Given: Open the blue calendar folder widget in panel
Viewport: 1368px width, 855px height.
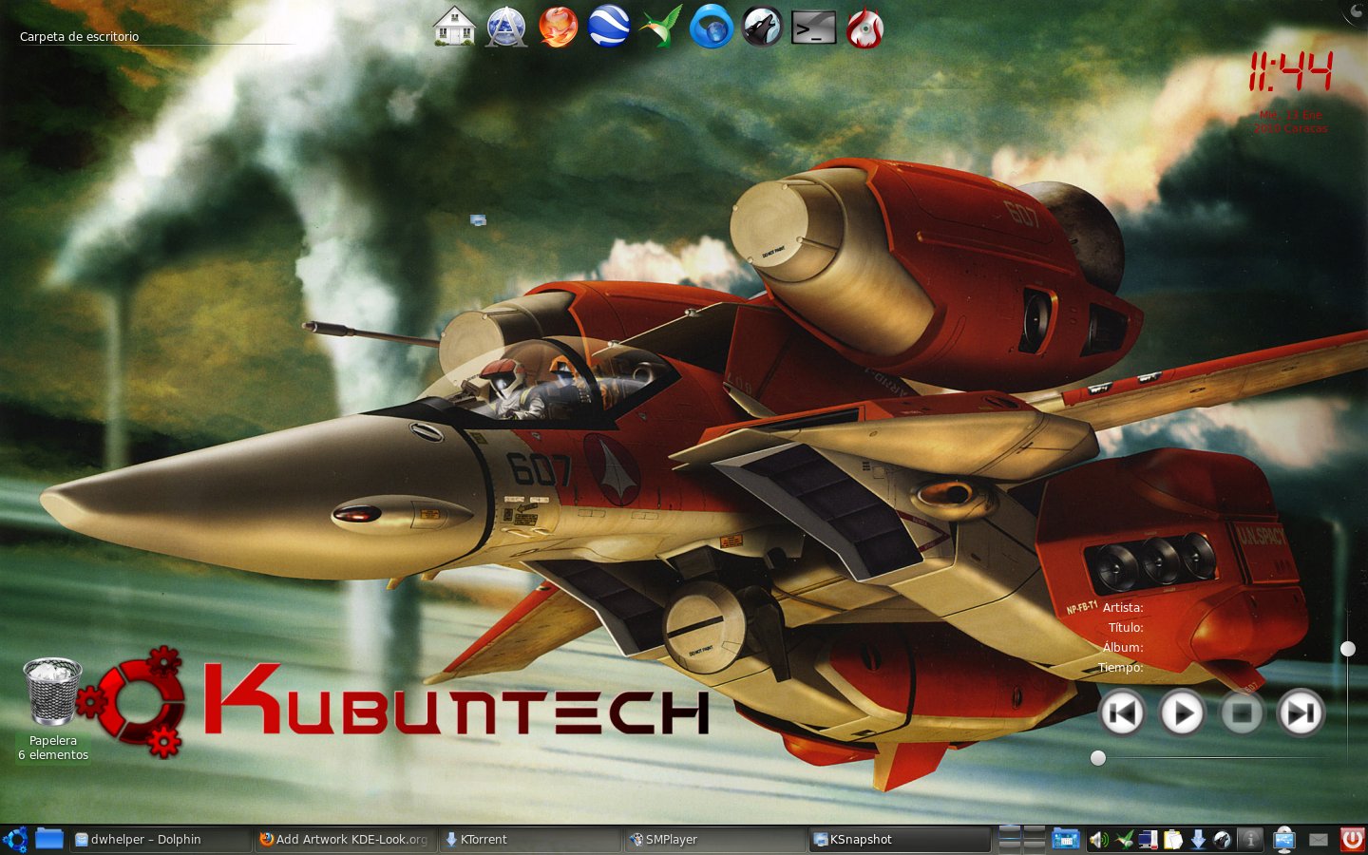Looking at the screenshot, I should pyautogui.click(x=1066, y=840).
